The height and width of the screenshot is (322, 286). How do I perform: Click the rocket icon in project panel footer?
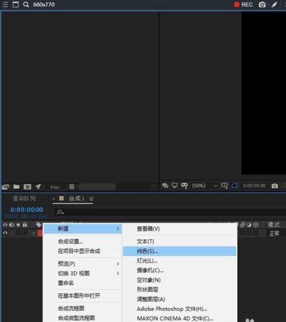(x=38, y=186)
